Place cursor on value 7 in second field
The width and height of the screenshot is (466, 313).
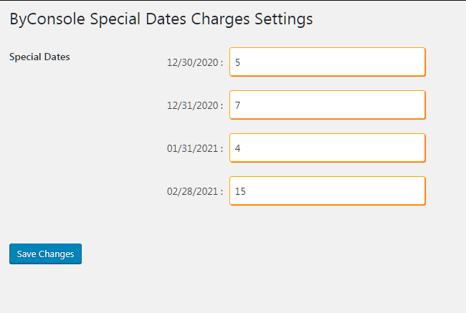237,105
